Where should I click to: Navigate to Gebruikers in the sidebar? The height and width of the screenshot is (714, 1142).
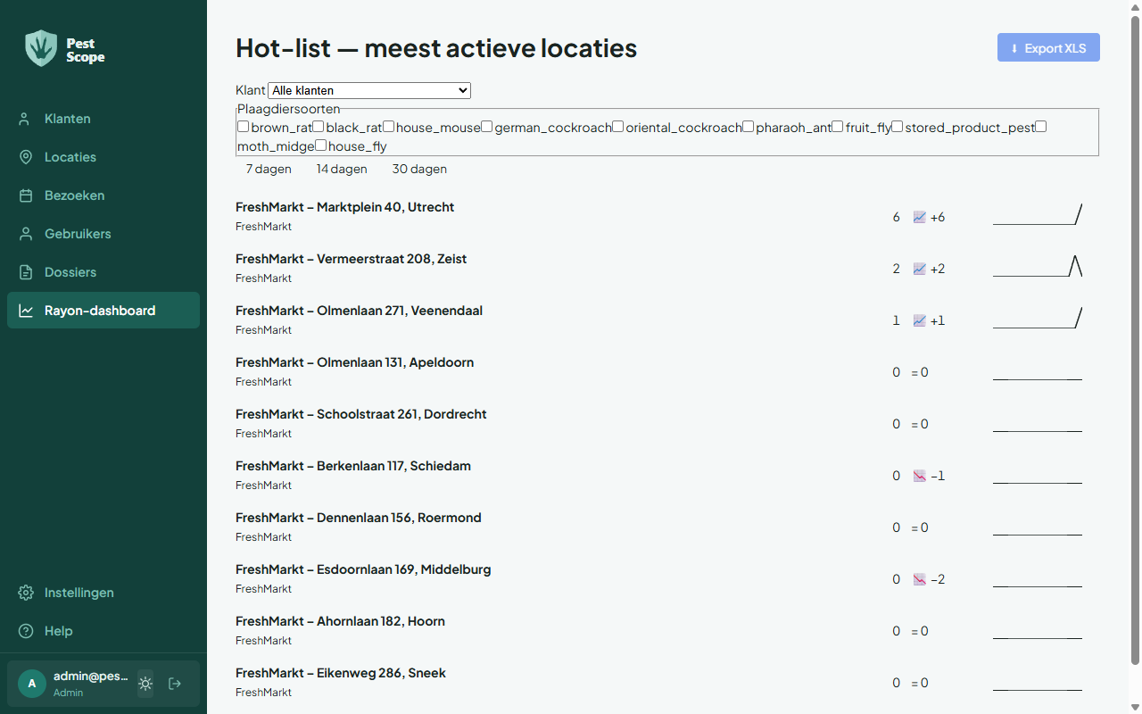pyautogui.click(x=103, y=234)
